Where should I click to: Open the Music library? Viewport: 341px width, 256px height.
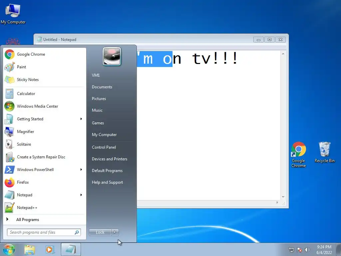[97, 110]
